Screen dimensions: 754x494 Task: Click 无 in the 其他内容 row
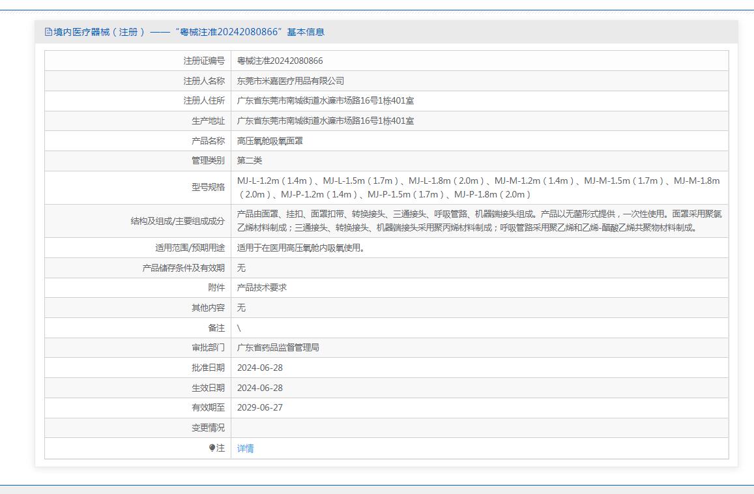(x=241, y=308)
